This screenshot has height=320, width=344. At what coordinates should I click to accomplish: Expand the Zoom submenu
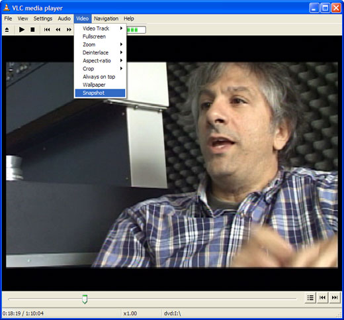[x=100, y=44]
